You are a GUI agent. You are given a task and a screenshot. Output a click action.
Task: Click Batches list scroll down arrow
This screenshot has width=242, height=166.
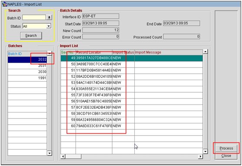pos(50,153)
